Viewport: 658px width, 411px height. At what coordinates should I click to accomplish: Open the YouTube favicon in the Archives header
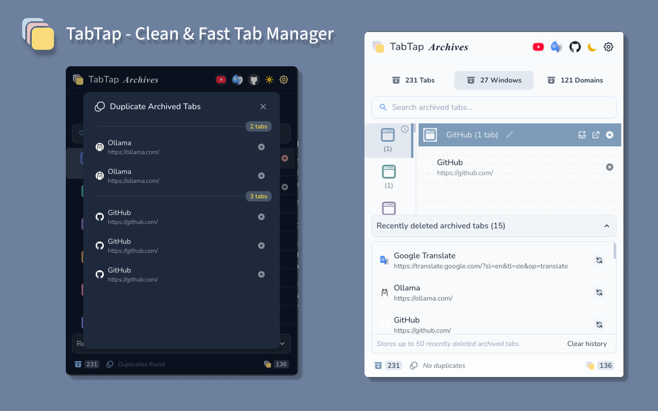[538, 46]
